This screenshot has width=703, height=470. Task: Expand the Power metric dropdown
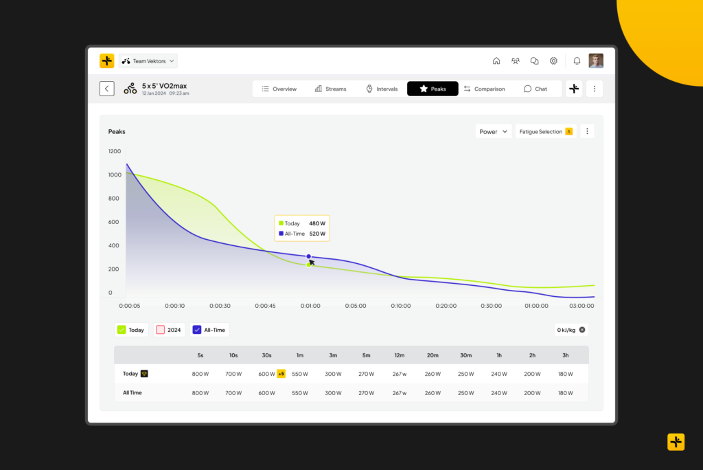[x=494, y=131]
